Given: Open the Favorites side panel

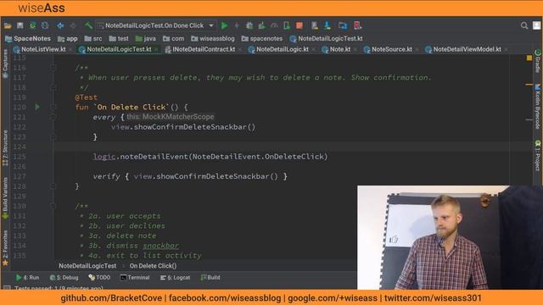Looking at the screenshot, I should click(x=5, y=248).
